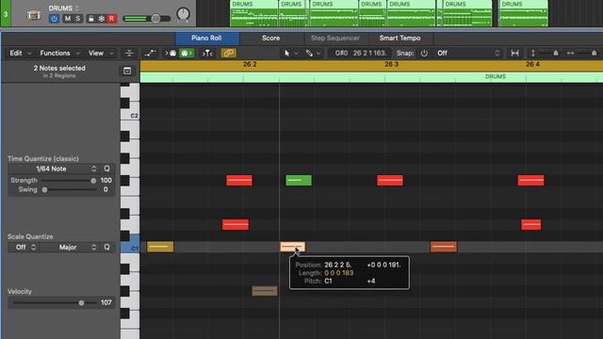The image size is (603, 339).
Task: Select the yellow C1 note
Action: pyautogui.click(x=160, y=247)
